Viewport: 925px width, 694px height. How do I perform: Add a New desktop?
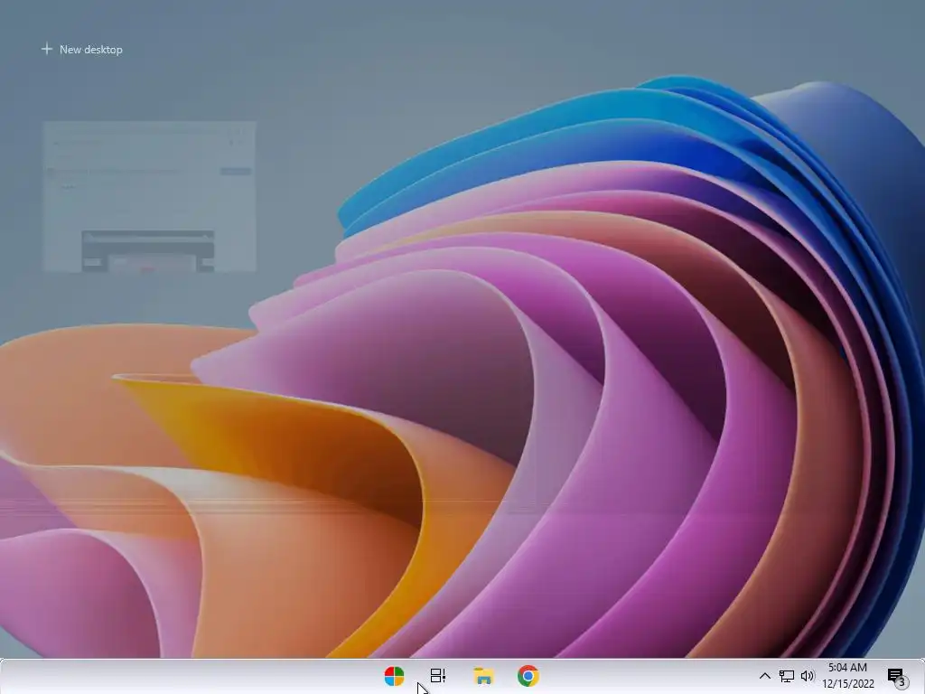[x=82, y=50]
